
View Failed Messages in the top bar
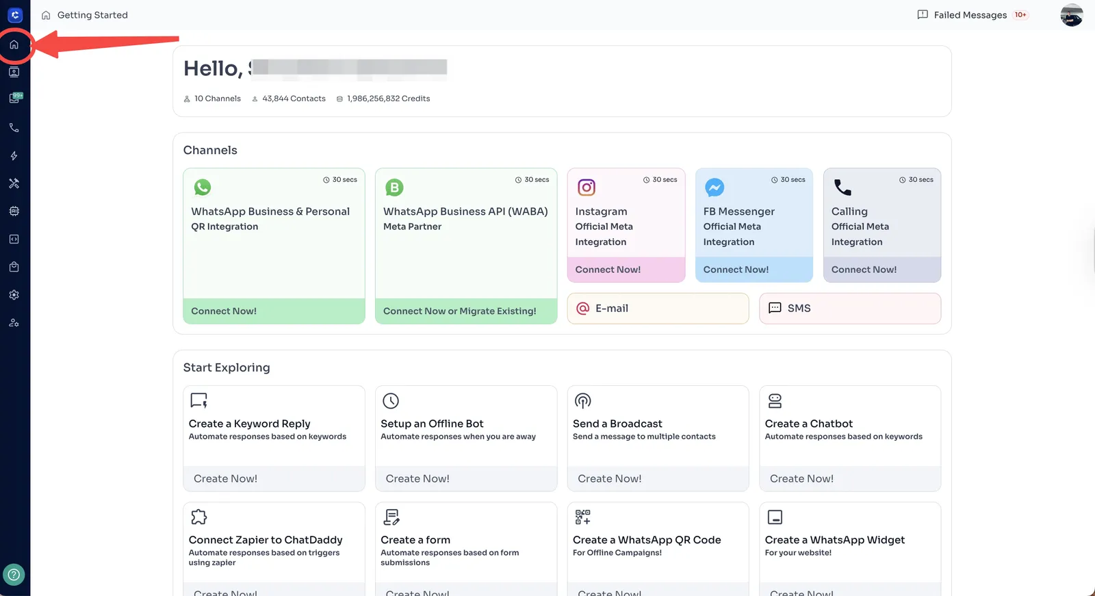coord(972,15)
